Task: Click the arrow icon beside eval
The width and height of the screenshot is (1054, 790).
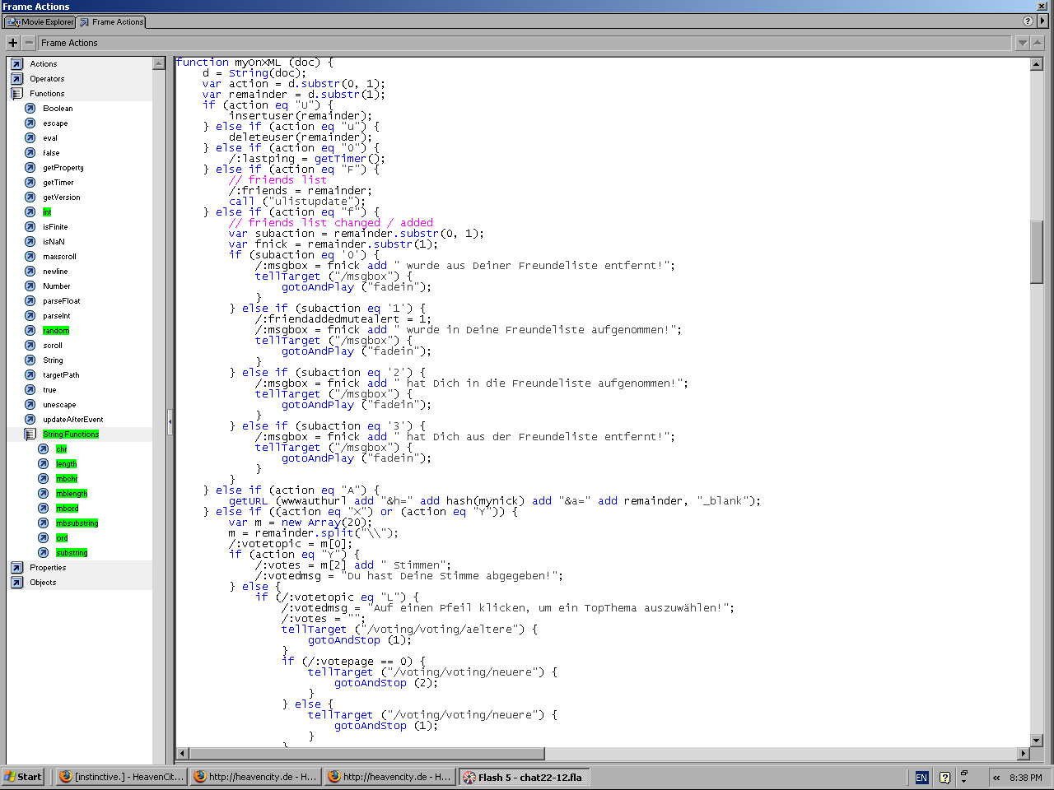Action: coord(30,138)
